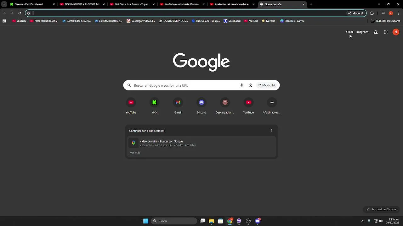Open the Continuar con estas pestañas options menu
403x226 pixels.
[x=272, y=131]
